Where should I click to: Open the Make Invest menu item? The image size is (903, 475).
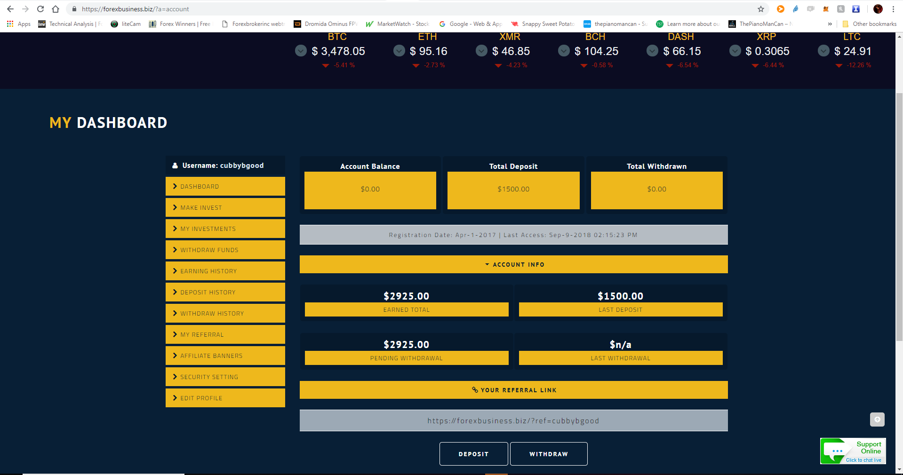point(225,207)
